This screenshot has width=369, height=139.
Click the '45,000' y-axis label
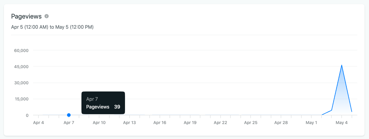21,66
